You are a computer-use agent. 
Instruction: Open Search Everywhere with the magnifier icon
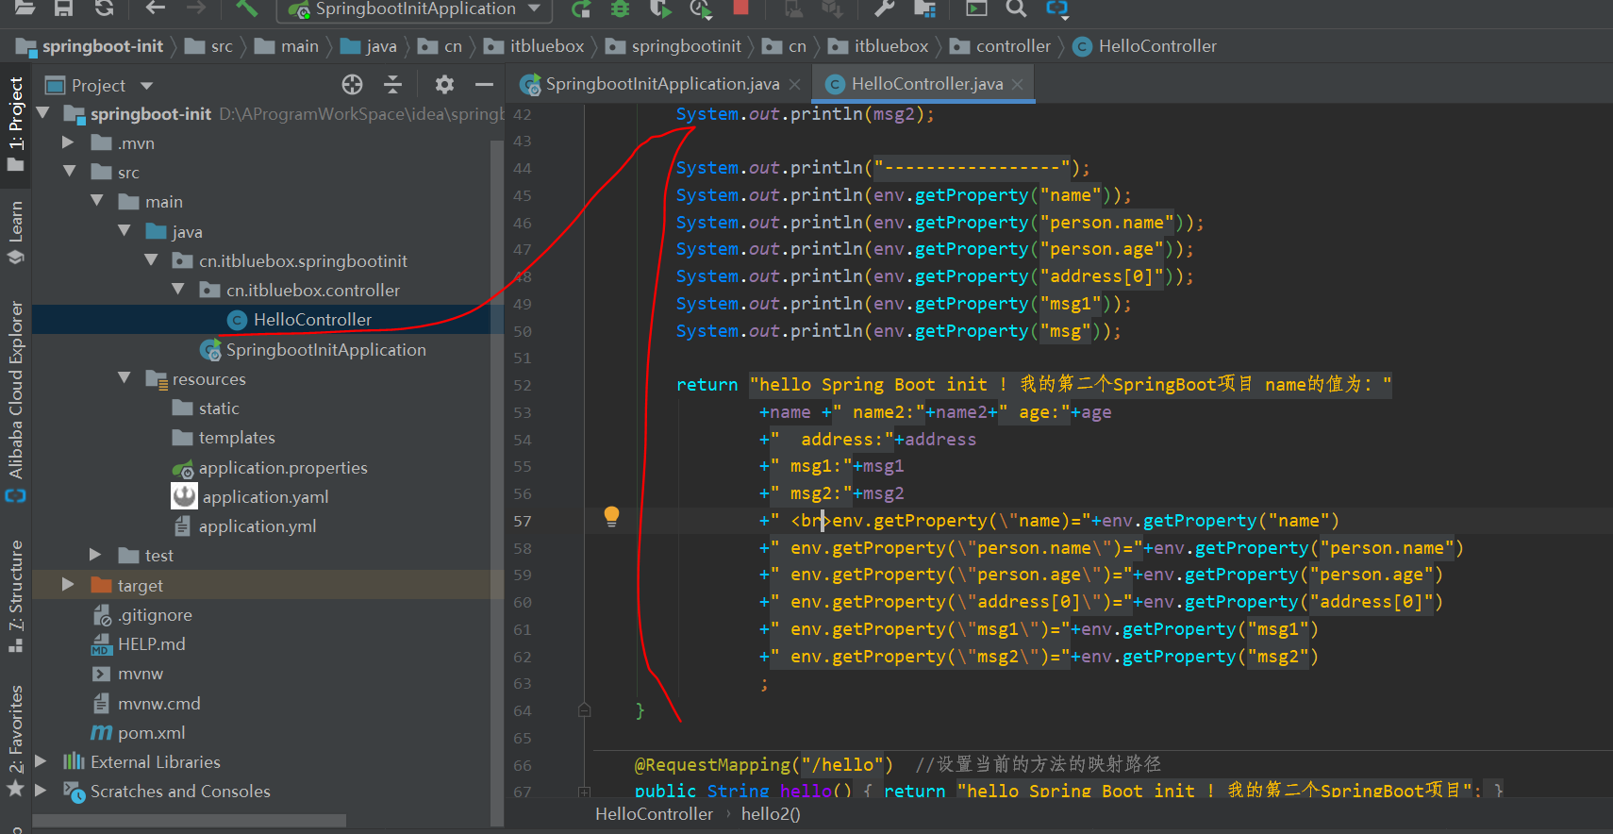click(x=1016, y=8)
